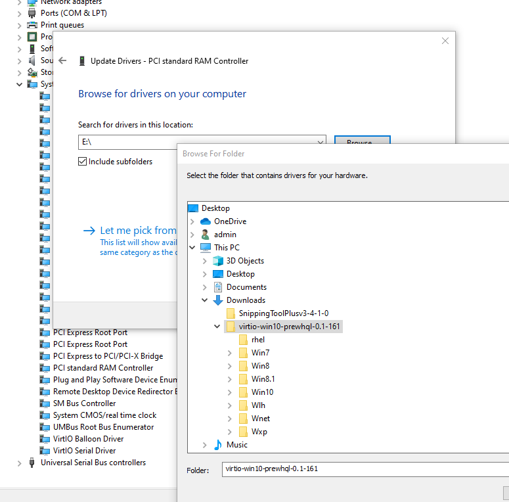Viewport: 509px width, 502px height.
Task: Expand the 3D Objects node
Action: [204, 261]
